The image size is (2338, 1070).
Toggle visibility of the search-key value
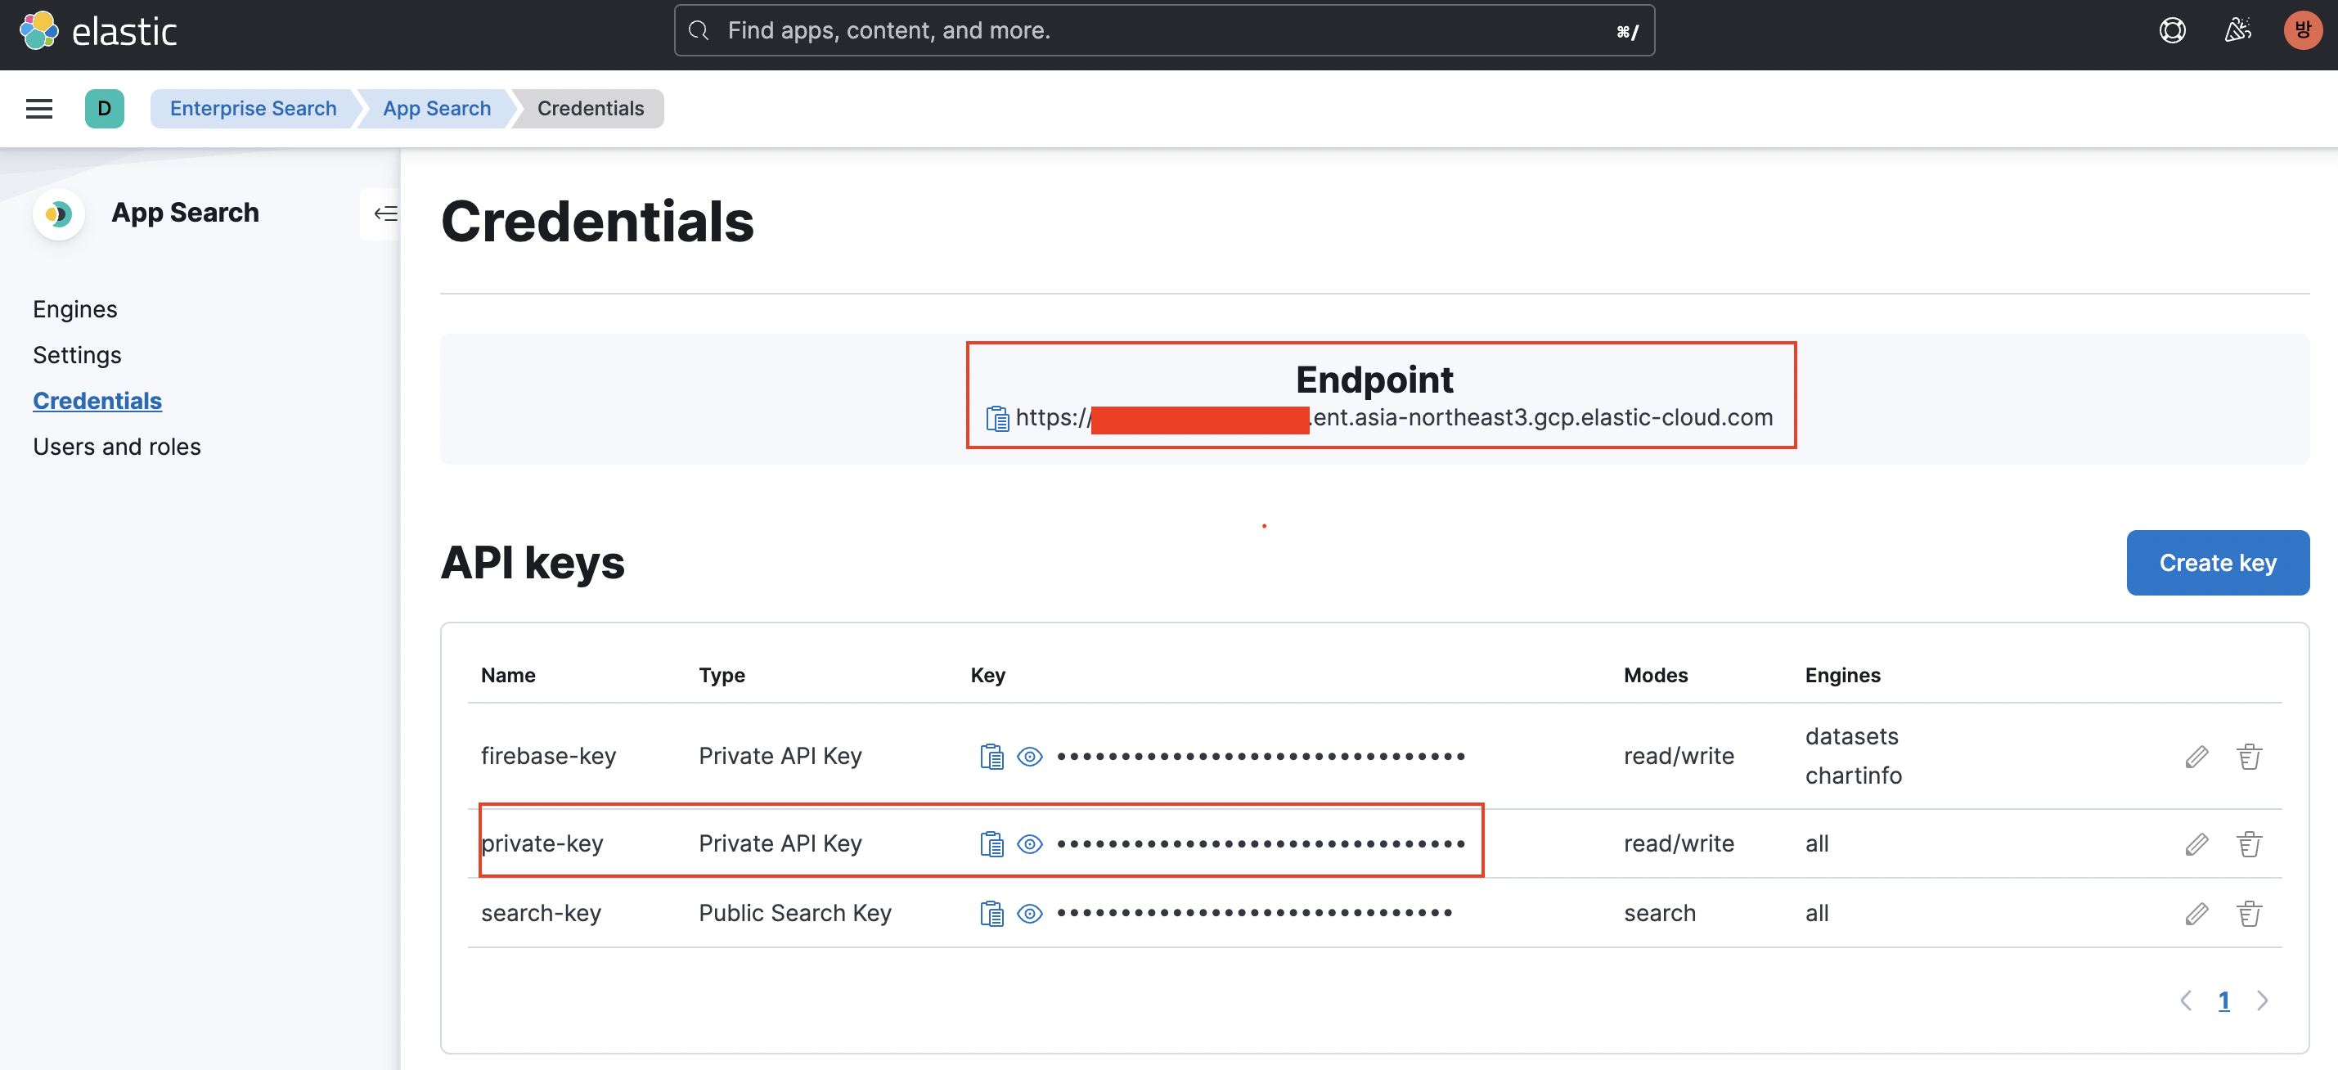click(x=1029, y=913)
